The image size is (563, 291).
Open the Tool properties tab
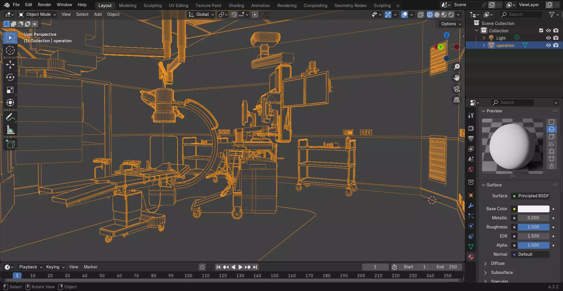(471, 115)
